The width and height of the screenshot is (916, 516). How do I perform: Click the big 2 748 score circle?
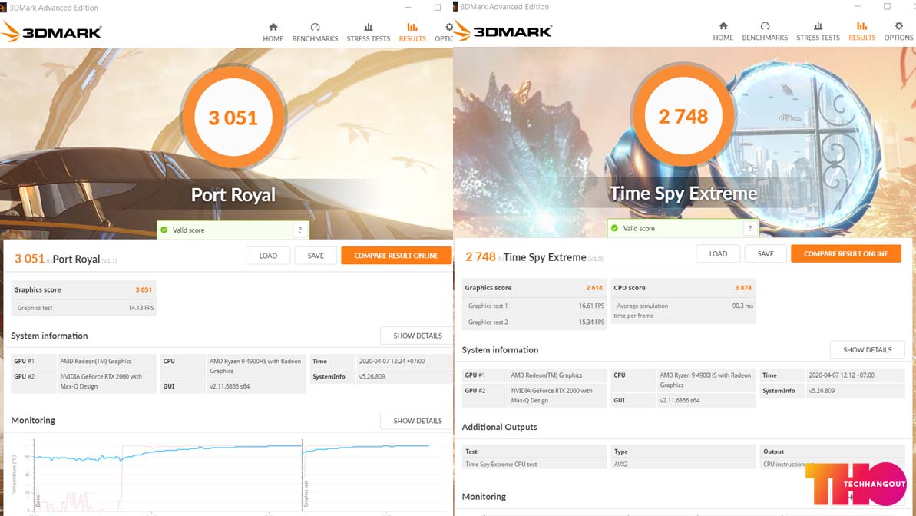(x=683, y=116)
